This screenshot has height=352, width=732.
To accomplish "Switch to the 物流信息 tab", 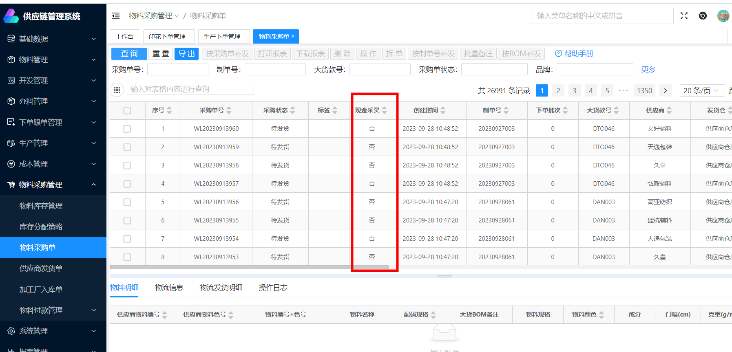I will [169, 288].
